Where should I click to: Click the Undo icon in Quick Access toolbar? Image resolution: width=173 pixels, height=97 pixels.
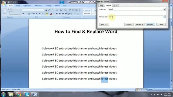click(x=11, y=2)
